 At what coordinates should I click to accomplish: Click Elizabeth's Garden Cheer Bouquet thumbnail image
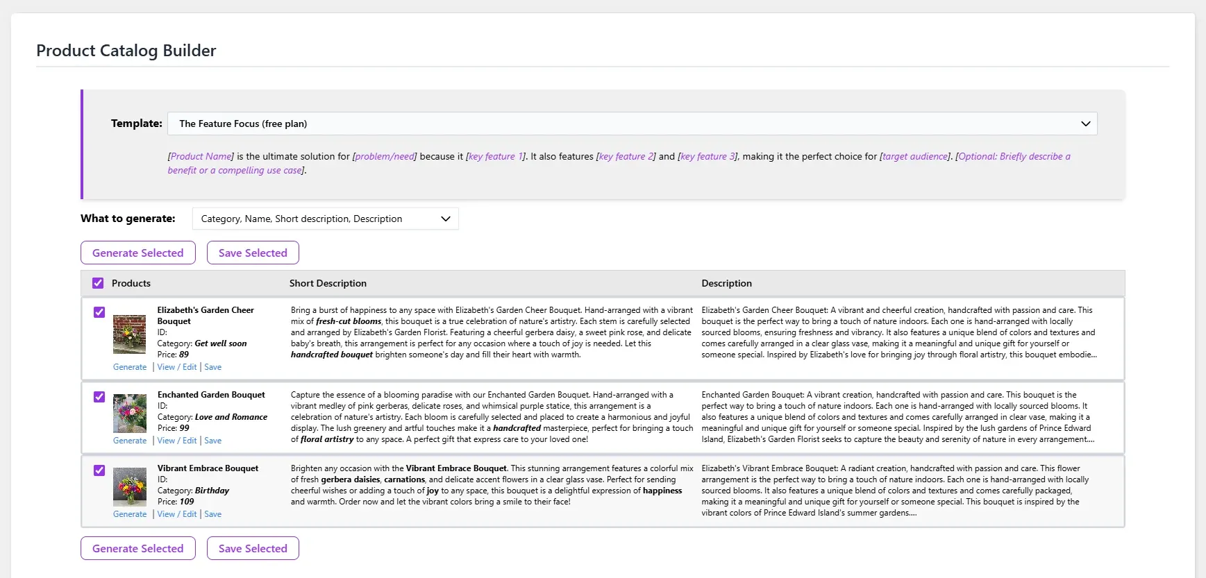(x=130, y=334)
